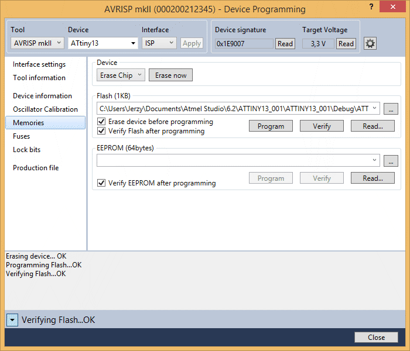
Task: Read the device signature
Action: [285, 43]
